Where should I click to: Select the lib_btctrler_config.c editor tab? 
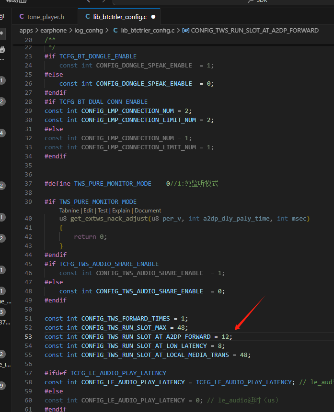(x=119, y=17)
